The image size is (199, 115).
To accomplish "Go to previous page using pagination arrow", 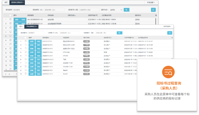I will click(10, 74).
